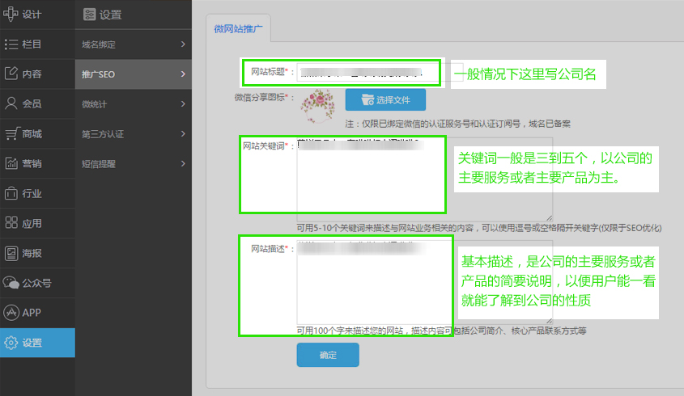Image resolution: width=684 pixels, height=396 pixels.
Task: Expand the 第三方认证 menu chevron
Action: coord(183,133)
